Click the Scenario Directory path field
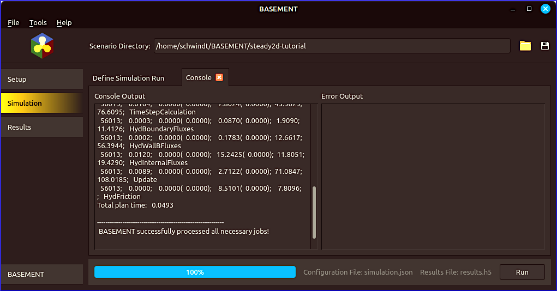Image resolution: width=557 pixels, height=291 pixels. [332, 46]
